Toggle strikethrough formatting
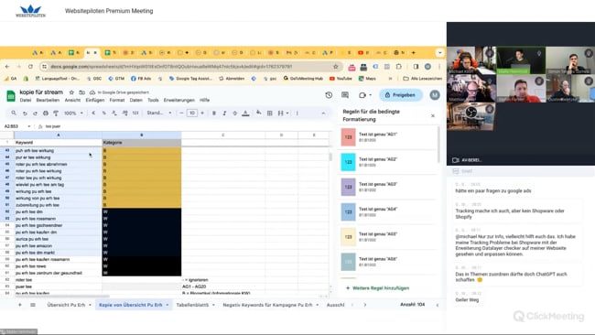Viewport: 595px width, 335px height. tap(234, 113)
